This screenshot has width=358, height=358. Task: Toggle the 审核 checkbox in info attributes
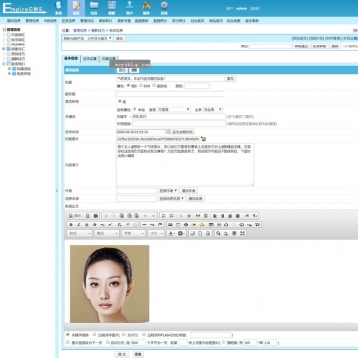click(x=134, y=109)
